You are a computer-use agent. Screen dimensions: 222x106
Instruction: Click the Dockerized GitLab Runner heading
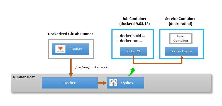point(70,34)
